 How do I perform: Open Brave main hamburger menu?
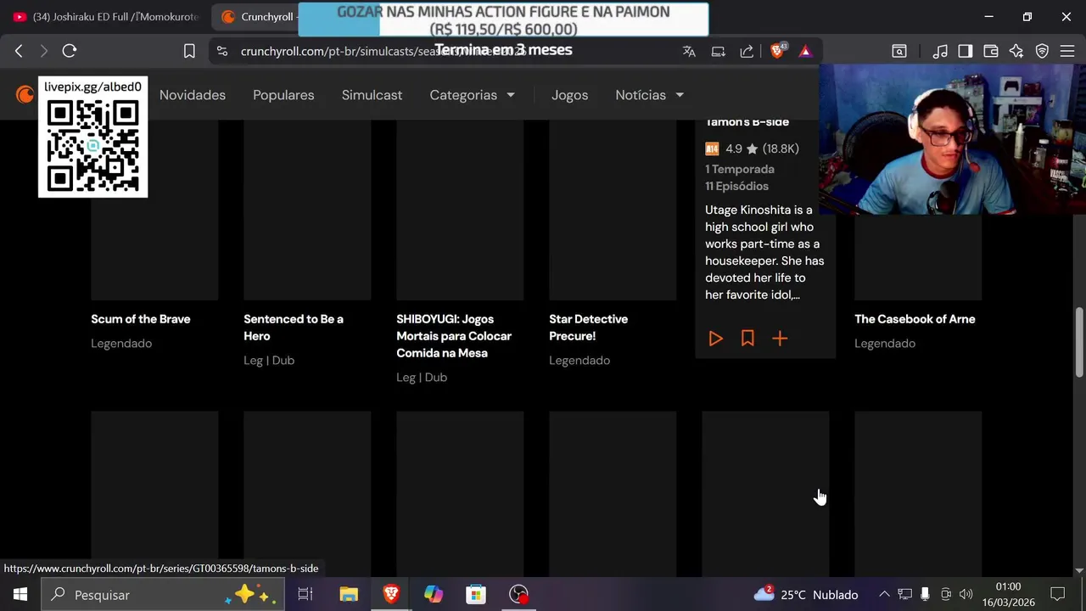click(1067, 51)
